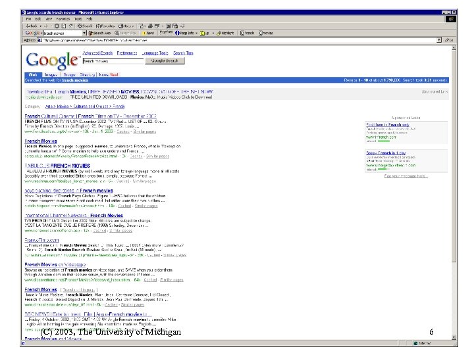The width and height of the screenshot is (474, 355).
Task: Click the Print toolbar icon
Action: point(150,26)
